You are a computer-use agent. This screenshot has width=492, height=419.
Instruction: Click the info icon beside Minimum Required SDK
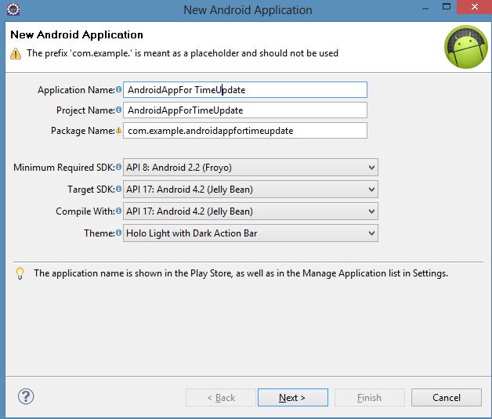click(x=119, y=168)
